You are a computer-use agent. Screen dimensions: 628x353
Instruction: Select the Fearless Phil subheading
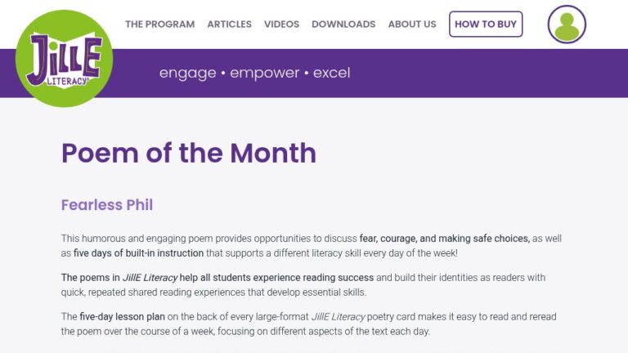(107, 205)
